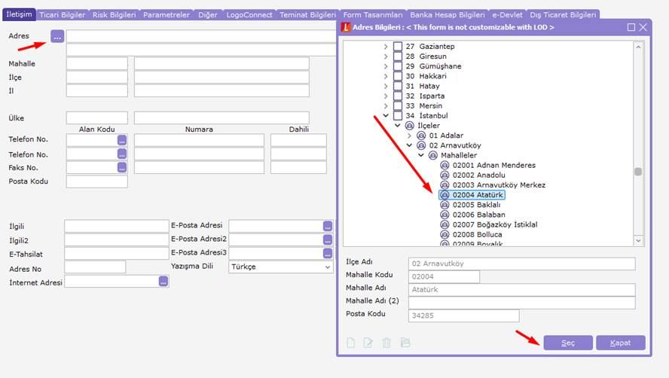Open the Adres lookup ellipsis button
The image size is (669, 378).
click(x=57, y=36)
